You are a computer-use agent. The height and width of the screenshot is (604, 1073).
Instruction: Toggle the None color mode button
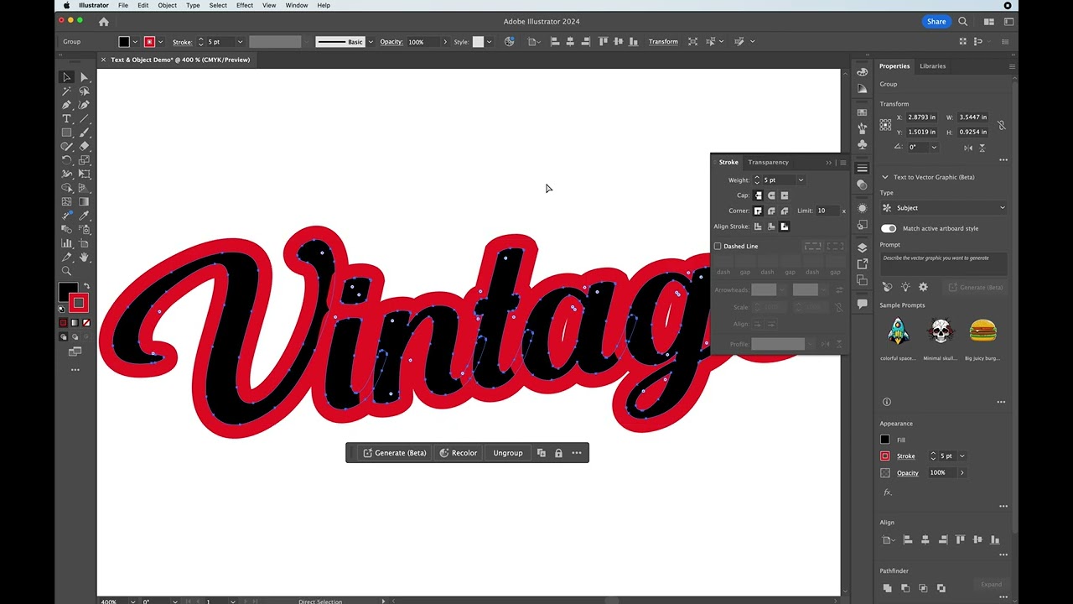pyautogui.click(x=86, y=323)
